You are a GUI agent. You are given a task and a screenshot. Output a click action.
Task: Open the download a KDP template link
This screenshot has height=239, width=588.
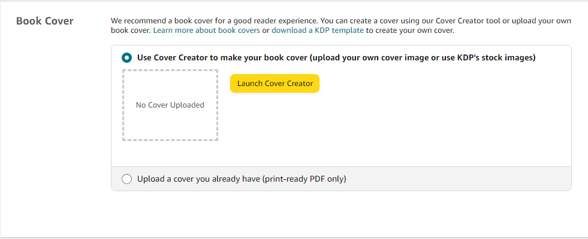[x=318, y=30]
